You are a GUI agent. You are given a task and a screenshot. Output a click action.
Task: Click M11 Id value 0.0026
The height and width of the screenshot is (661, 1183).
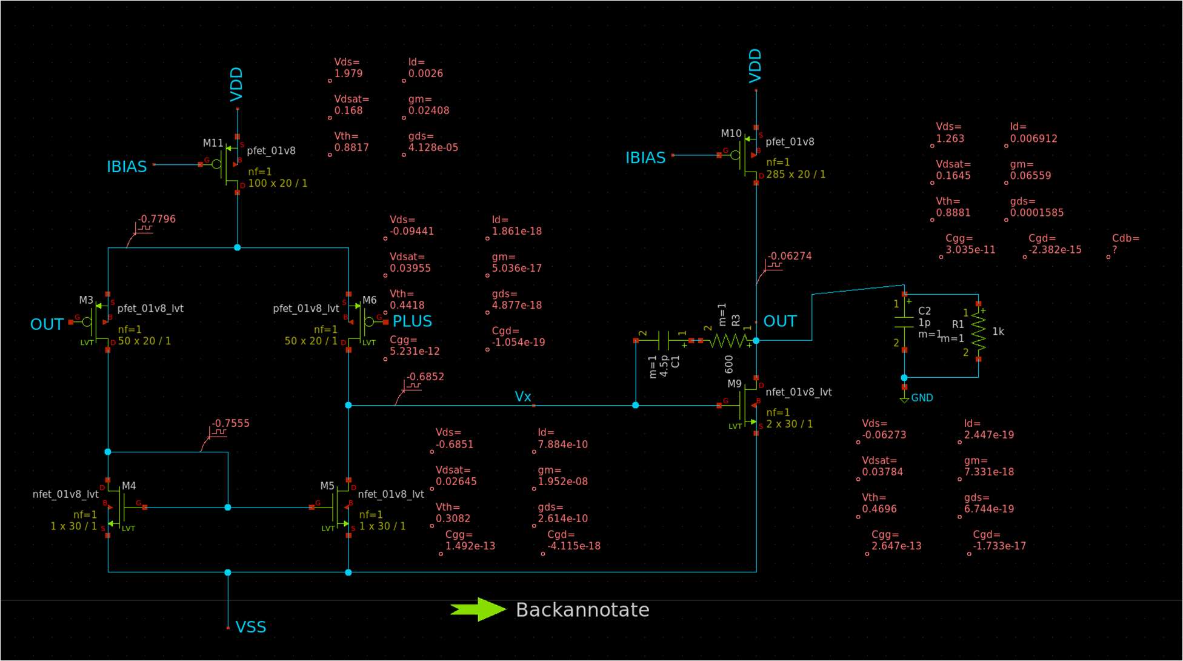[425, 73]
